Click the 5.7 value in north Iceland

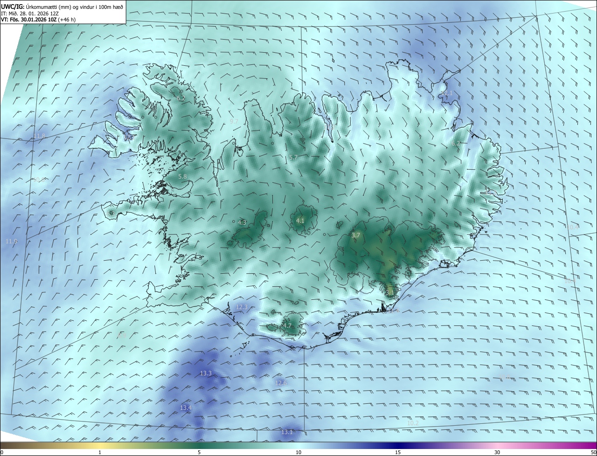293,158
